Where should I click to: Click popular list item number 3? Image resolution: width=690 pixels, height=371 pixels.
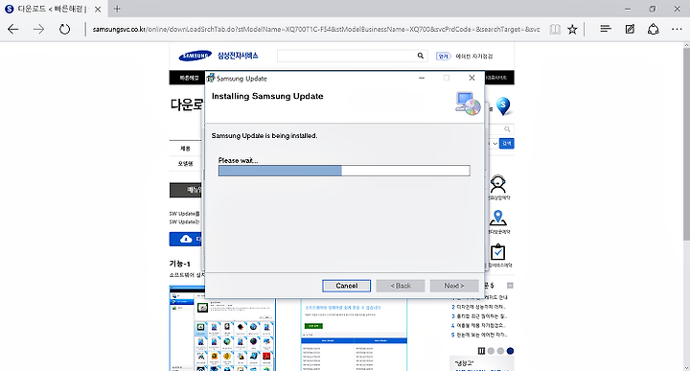click(x=478, y=316)
